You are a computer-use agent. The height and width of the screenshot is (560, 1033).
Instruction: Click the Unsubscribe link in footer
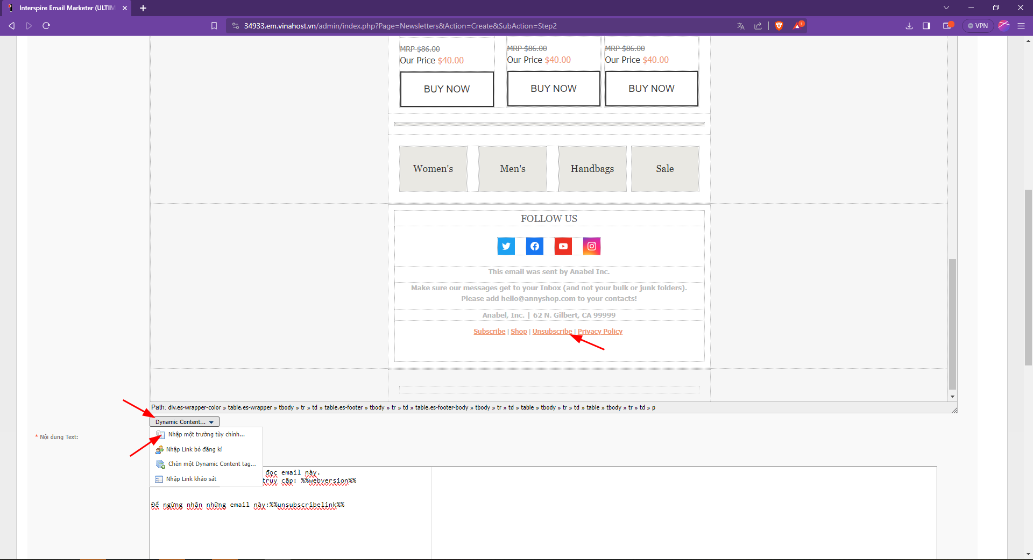click(x=552, y=332)
